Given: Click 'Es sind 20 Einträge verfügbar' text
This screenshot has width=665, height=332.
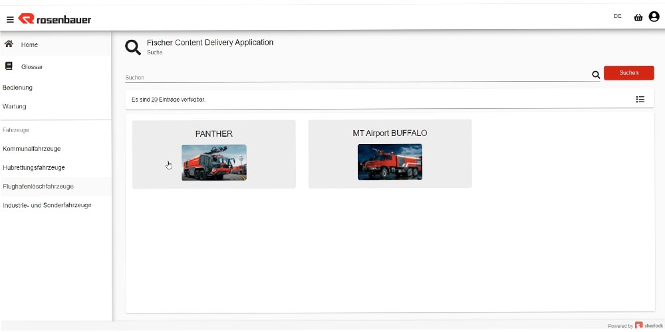Looking at the screenshot, I should pyautogui.click(x=169, y=100).
